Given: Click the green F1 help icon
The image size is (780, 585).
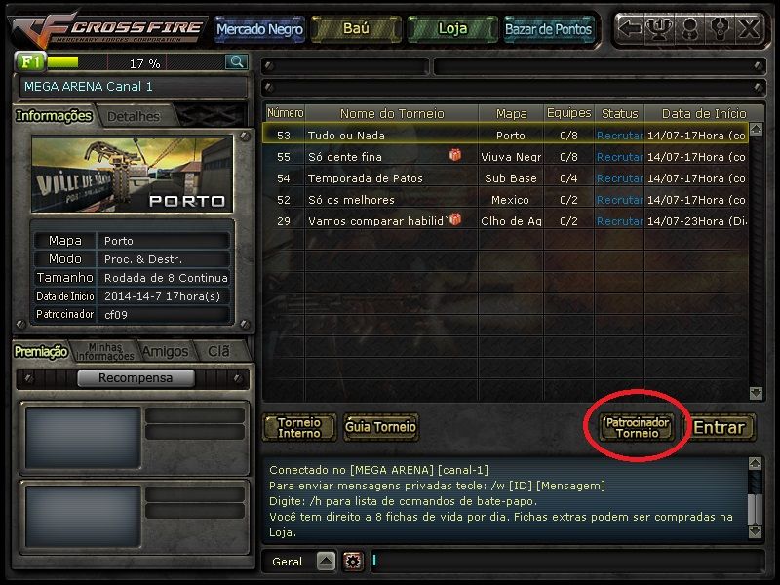Looking at the screenshot, I should point(30,61).
